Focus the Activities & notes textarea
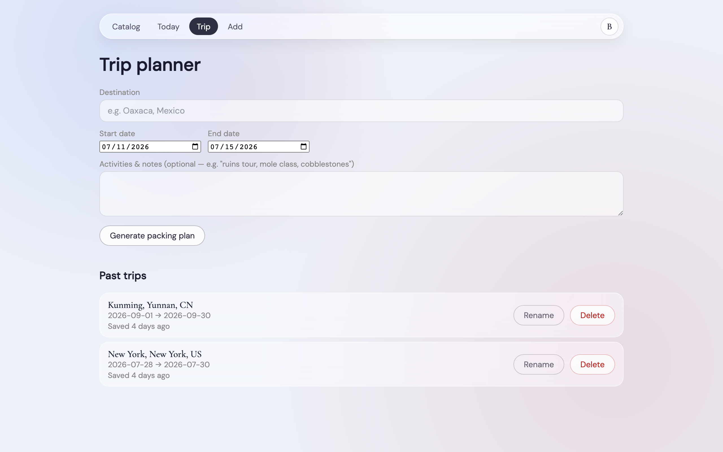Viewport: 723px width, 452px height. pos(361,194)
